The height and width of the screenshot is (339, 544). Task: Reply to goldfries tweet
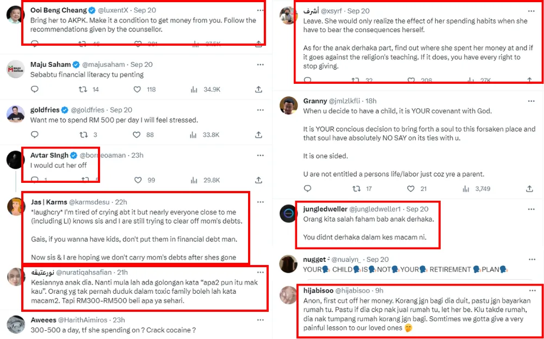click(34, 135)
